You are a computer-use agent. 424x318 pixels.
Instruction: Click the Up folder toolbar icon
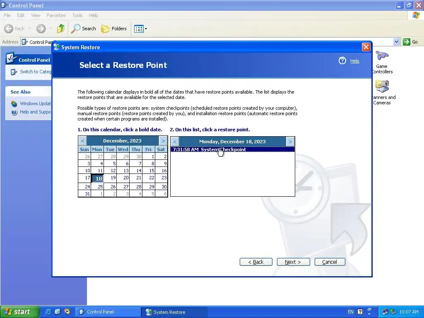[61, 29]
